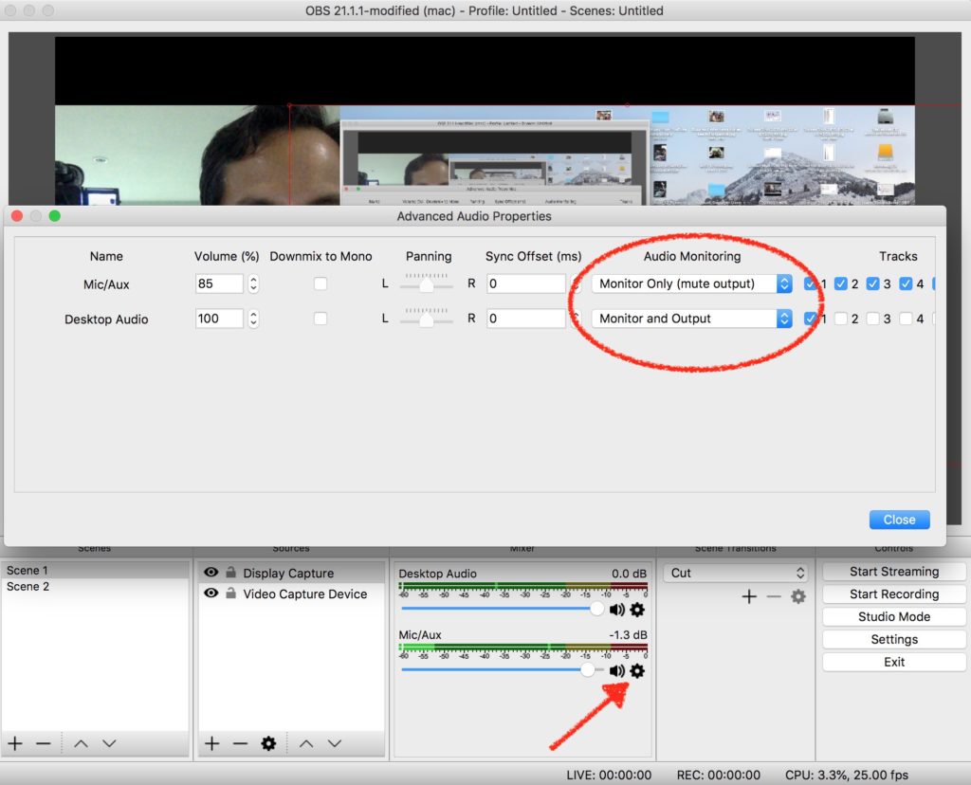Remove selected scene with minus icon
This screenshot has height=785, width=971.
[x=44, y=743]
